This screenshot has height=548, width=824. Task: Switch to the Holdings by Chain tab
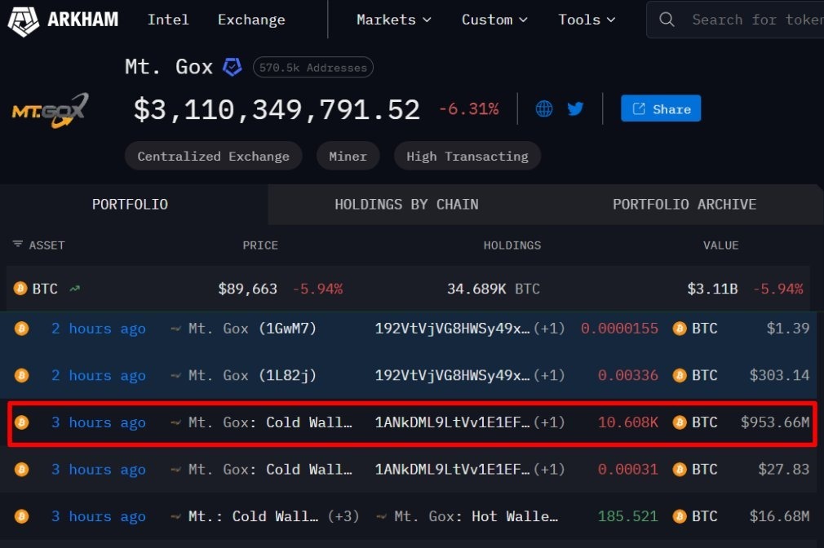(406, 205)
